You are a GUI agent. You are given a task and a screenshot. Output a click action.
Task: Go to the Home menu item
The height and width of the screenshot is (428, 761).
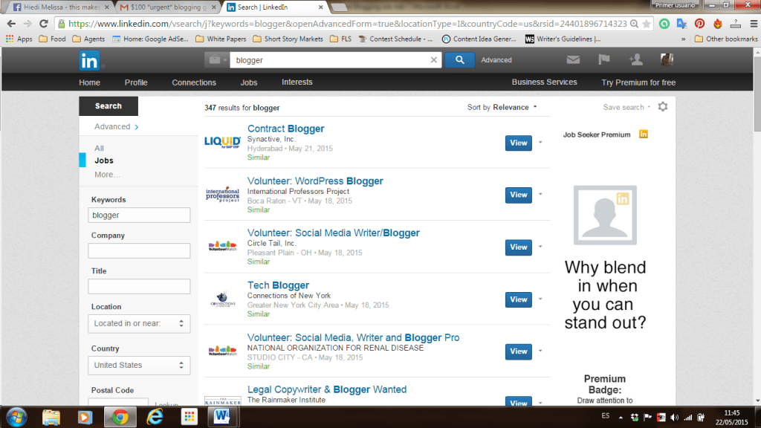(89, 82)
